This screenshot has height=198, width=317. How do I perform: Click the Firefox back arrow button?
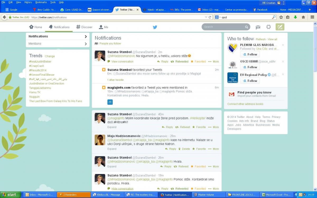pyautogui.click(x=4, y=17)
